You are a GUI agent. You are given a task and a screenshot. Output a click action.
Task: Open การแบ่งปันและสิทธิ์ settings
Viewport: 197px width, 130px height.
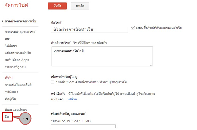point(18,85)
